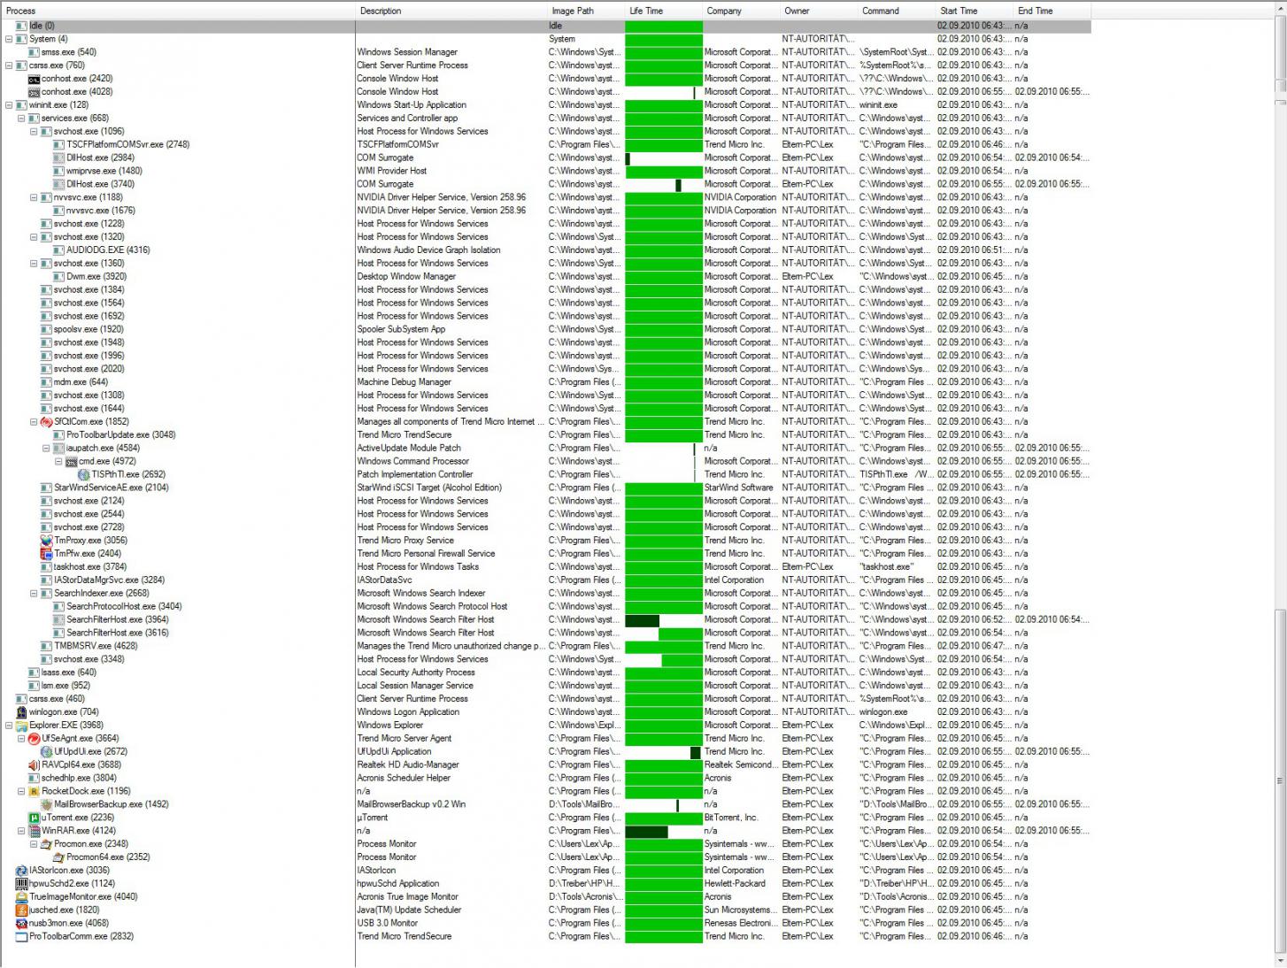Collapse svchost.exe (1096) children

[x=34, y=132]
